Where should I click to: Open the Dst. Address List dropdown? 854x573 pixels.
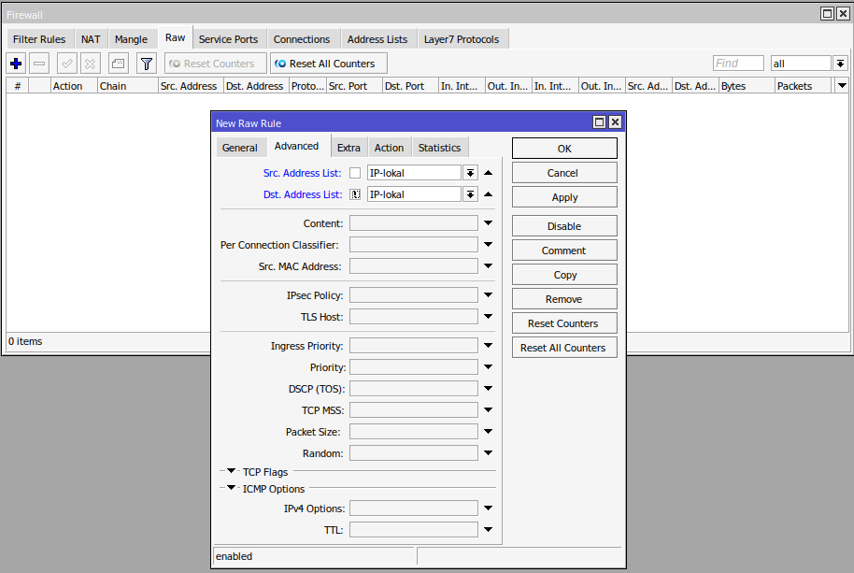[x=470, y=194]
